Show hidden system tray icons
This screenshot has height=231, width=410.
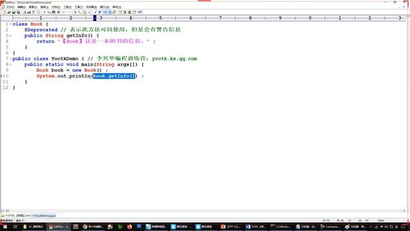coord(371,227)
